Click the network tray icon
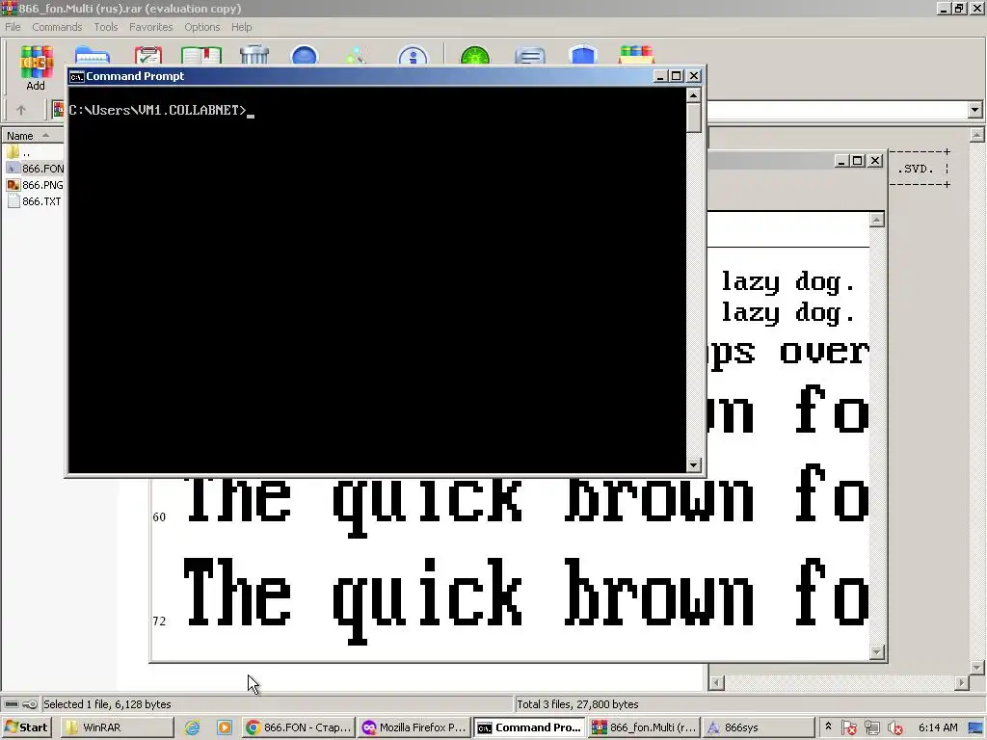 pos(871,728)
